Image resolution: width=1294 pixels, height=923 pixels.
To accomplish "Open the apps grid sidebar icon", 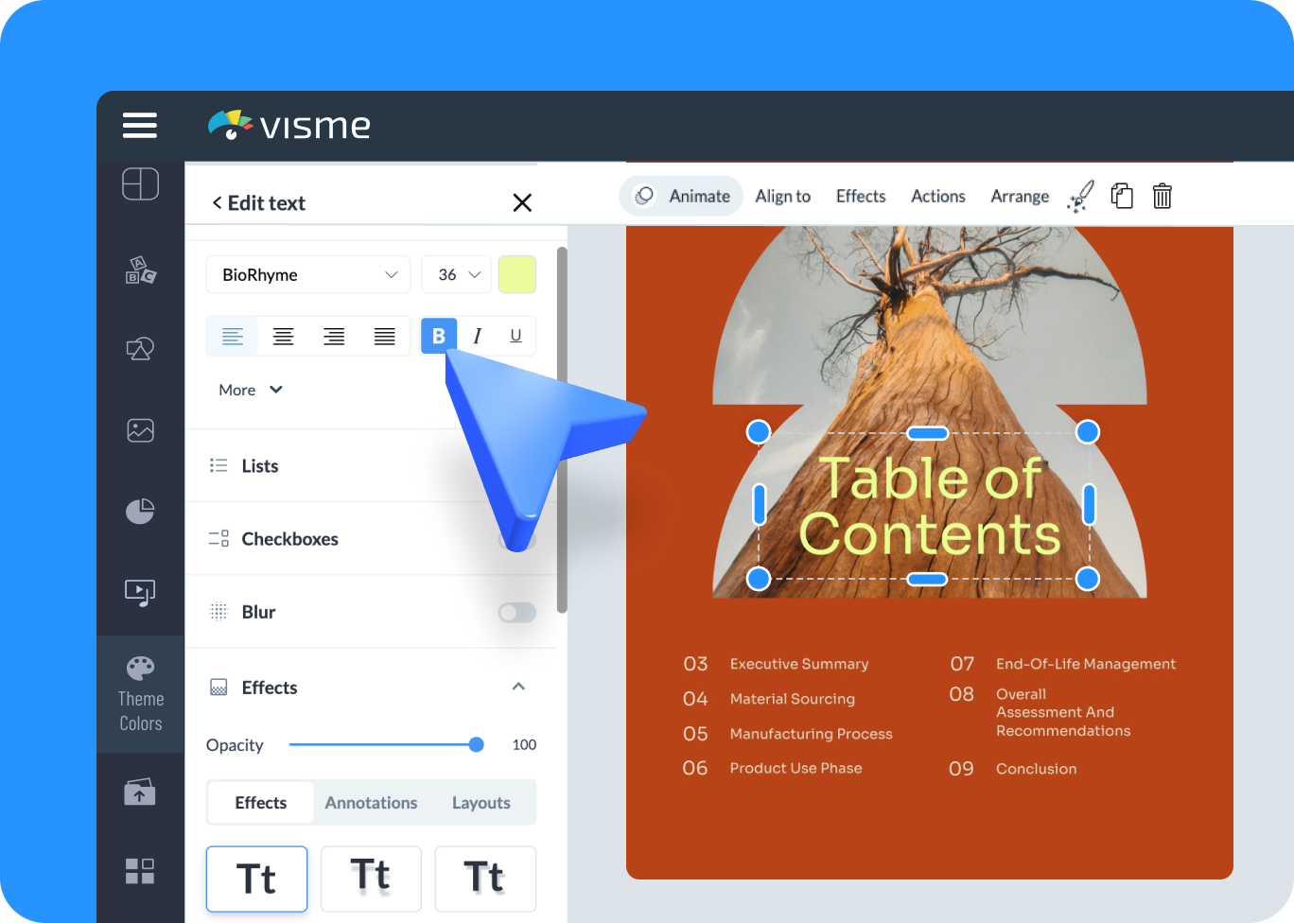I will [x=140, y=871].
